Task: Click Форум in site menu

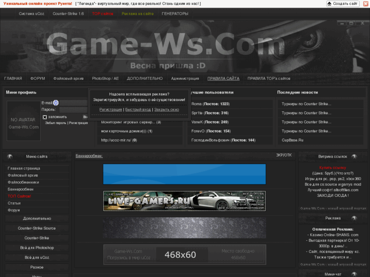Action: [14, 210]
